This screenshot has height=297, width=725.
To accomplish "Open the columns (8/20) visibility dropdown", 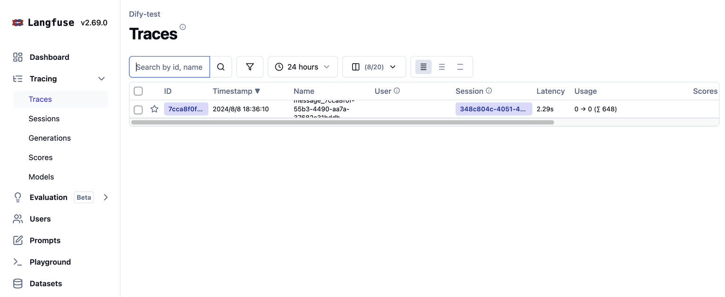I will coord(374,67).
